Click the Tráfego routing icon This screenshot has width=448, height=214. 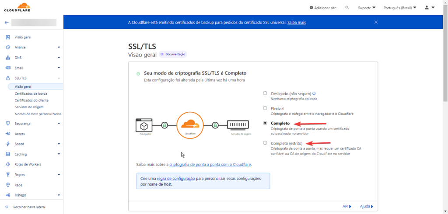coord(8,195)
